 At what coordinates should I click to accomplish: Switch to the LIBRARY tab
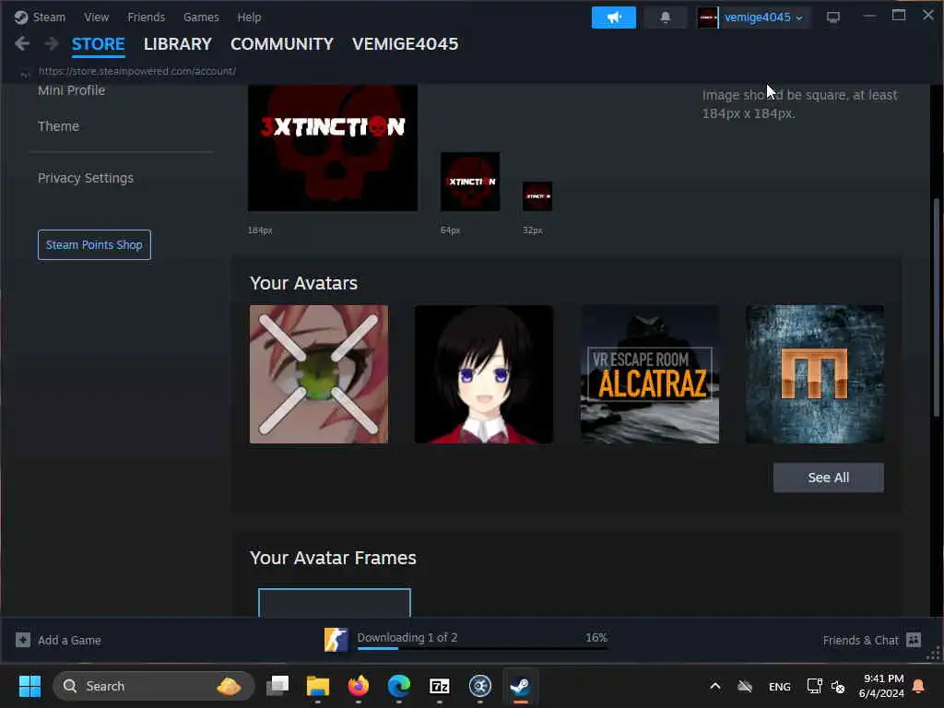178,44
